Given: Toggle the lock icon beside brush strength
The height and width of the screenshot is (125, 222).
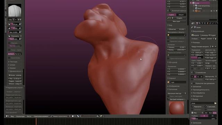Looking at the screenshot, I should 9,28.
